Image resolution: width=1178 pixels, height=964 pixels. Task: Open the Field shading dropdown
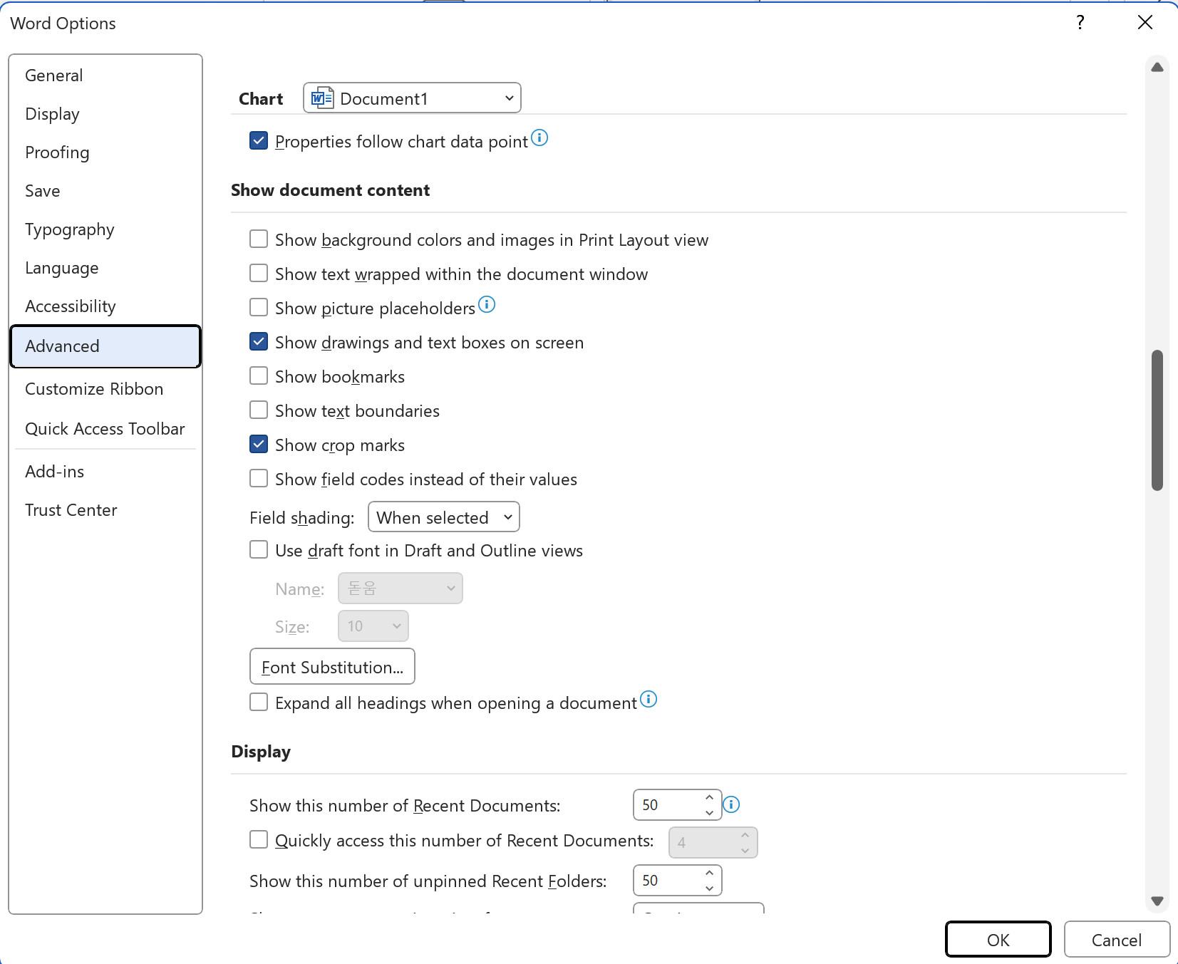pos(443,517)
